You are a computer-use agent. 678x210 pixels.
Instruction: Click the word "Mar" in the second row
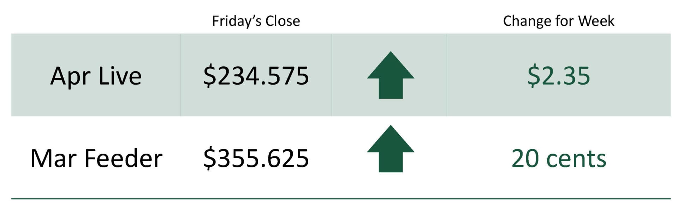click(54, 159)
